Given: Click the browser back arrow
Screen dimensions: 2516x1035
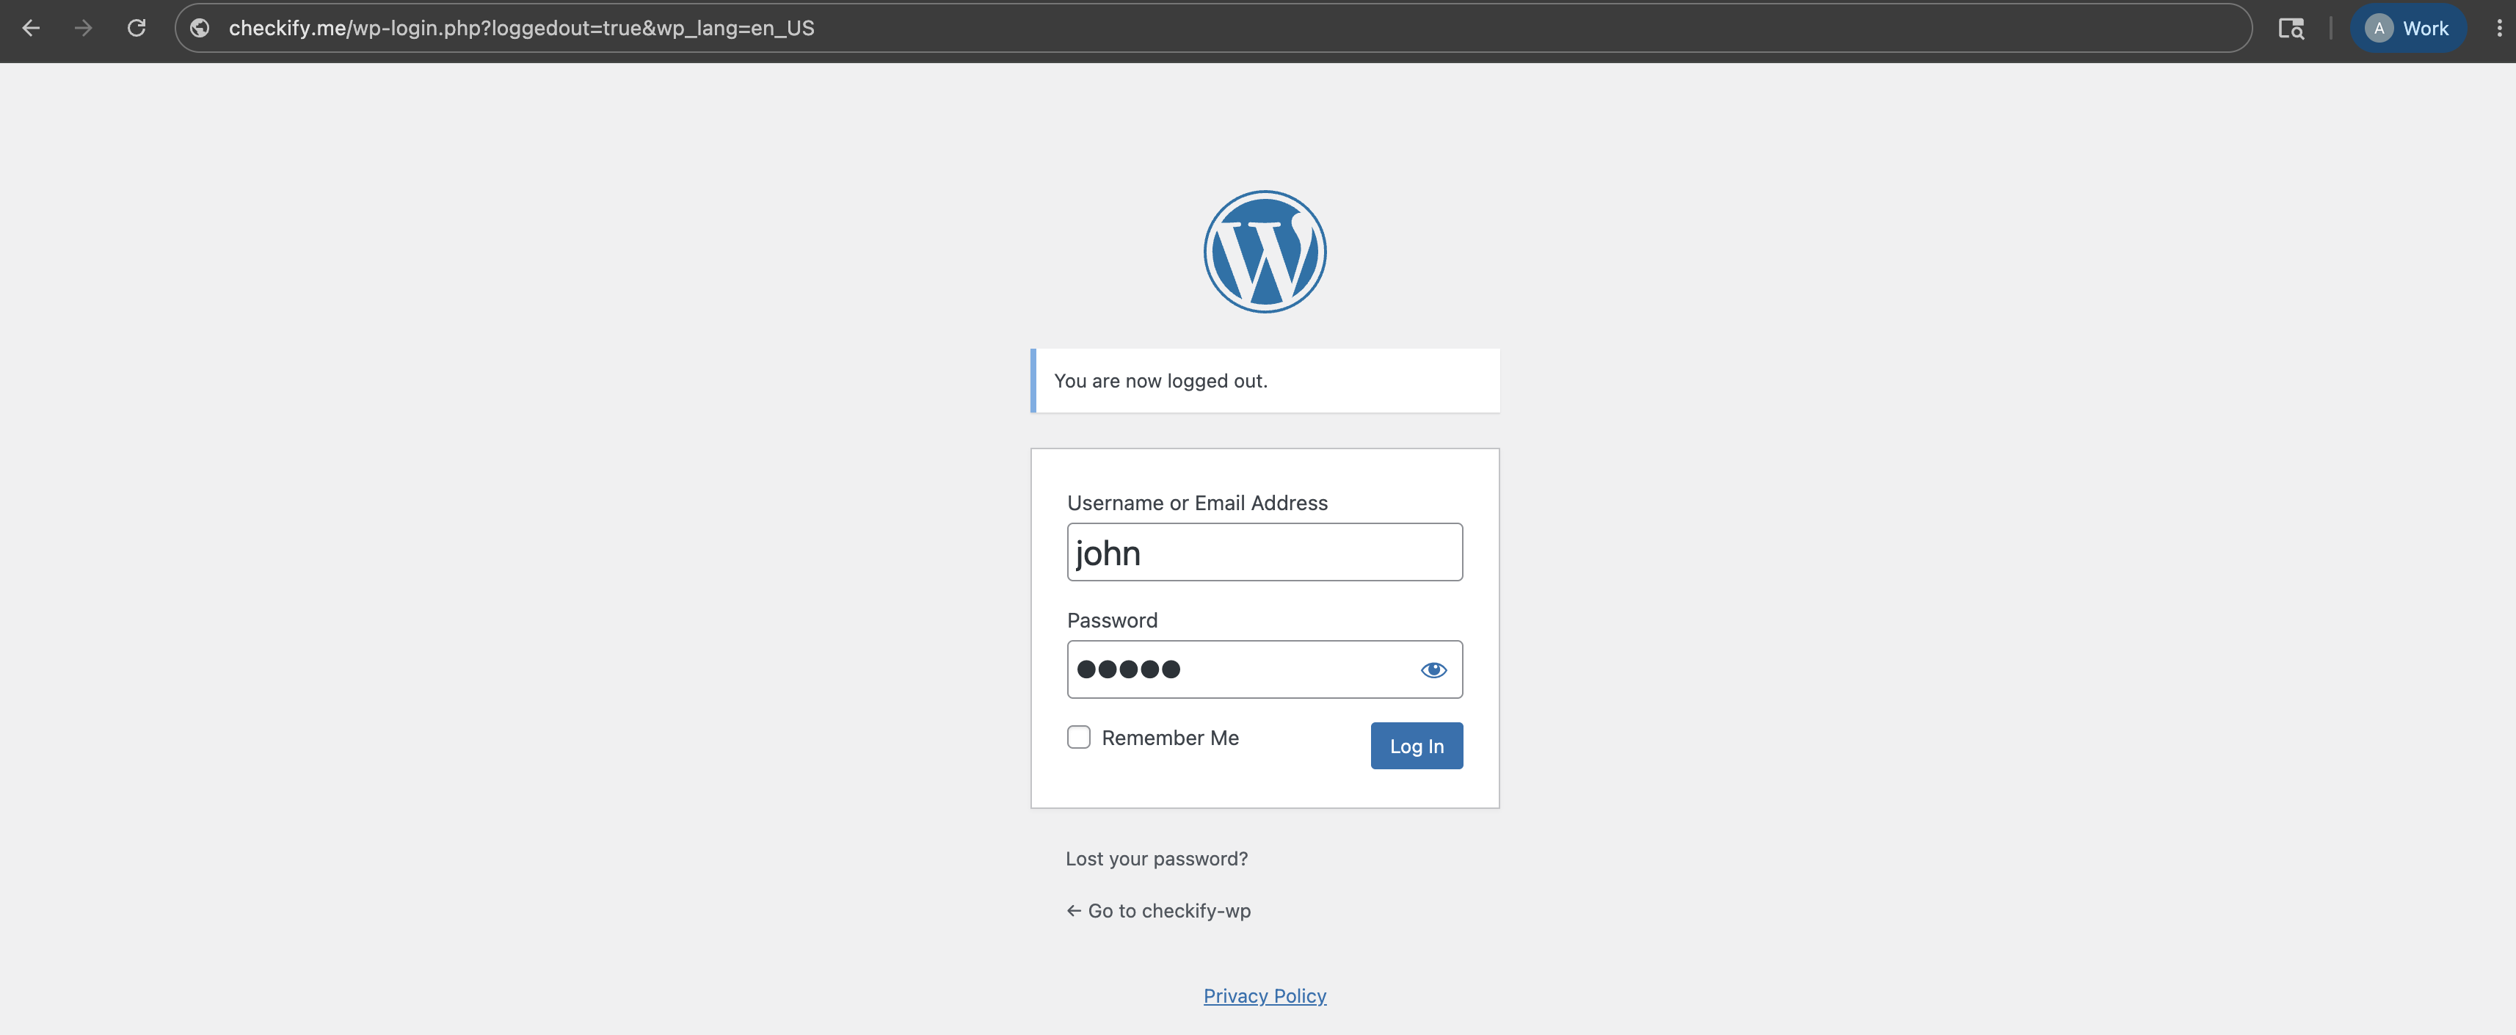Looking at the screenshot, I should (32, 29).
